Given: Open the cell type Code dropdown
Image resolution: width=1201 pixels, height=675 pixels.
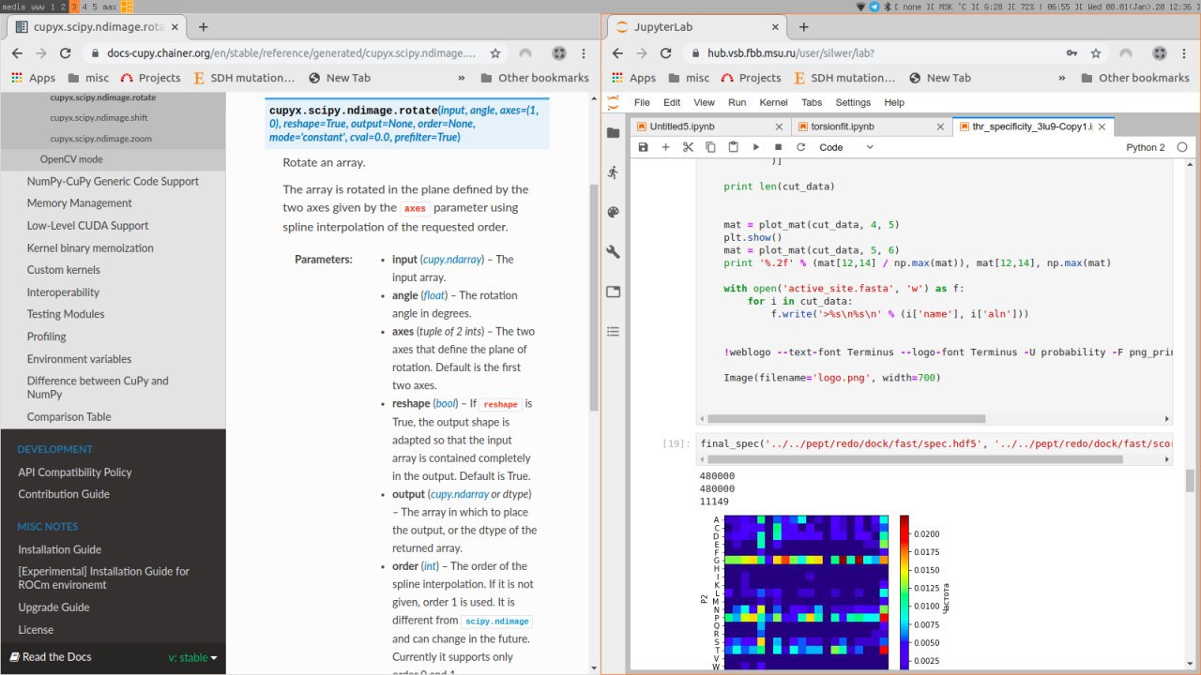Looking at the screenshot, I should click(x=846, y=147).
